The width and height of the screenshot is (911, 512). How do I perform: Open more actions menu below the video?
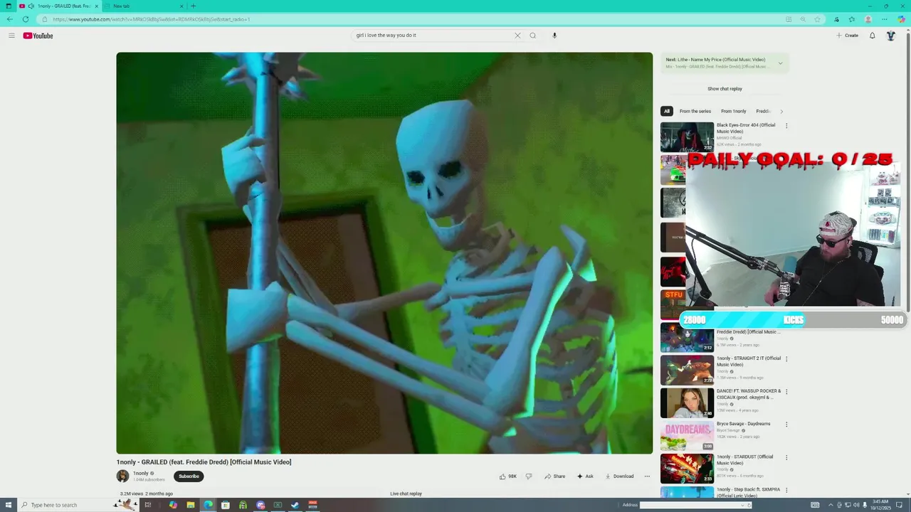[x=647, y=476]
